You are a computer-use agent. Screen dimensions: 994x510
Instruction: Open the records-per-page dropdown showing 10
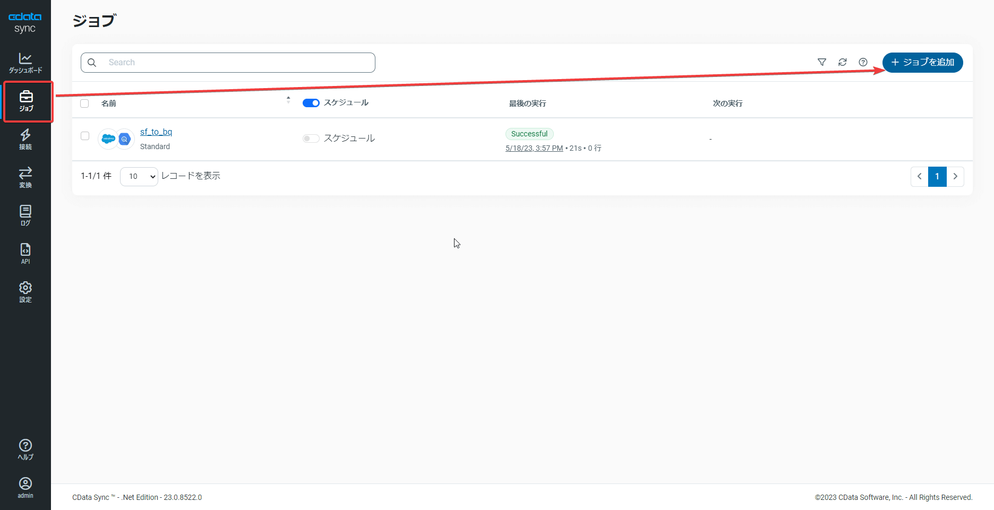click(x=139, y=177)
